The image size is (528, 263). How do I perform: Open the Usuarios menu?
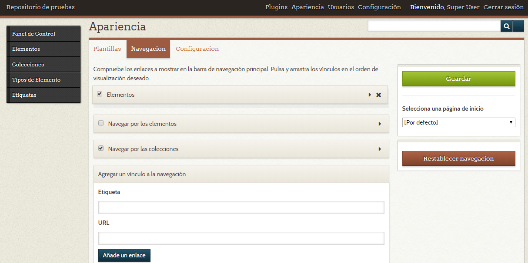pos(341,7)
